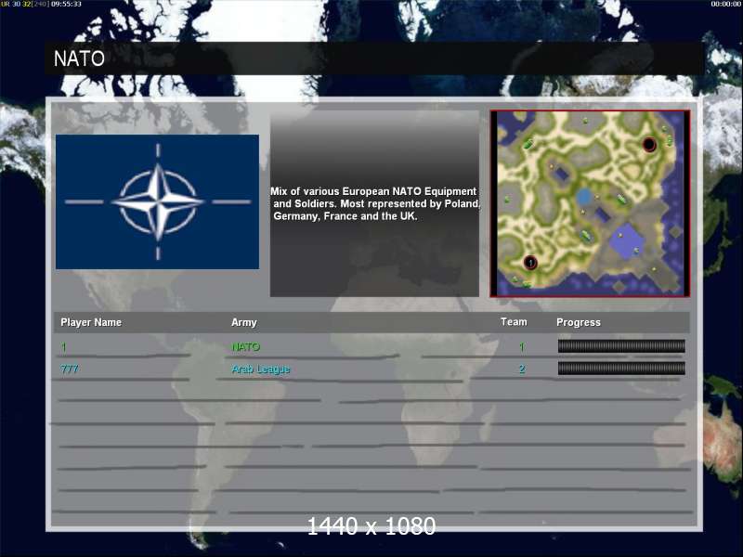
Task: Click the Army column header
Action: (244, 322)
